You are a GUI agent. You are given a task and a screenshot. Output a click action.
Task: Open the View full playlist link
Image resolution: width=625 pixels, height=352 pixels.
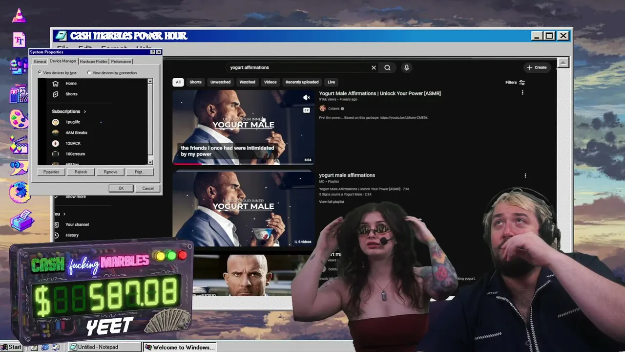332,202
